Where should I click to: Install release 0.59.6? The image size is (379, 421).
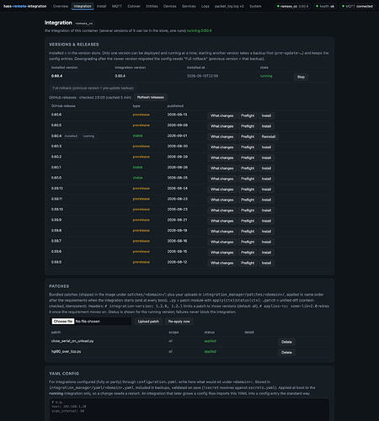coord(266,253)
